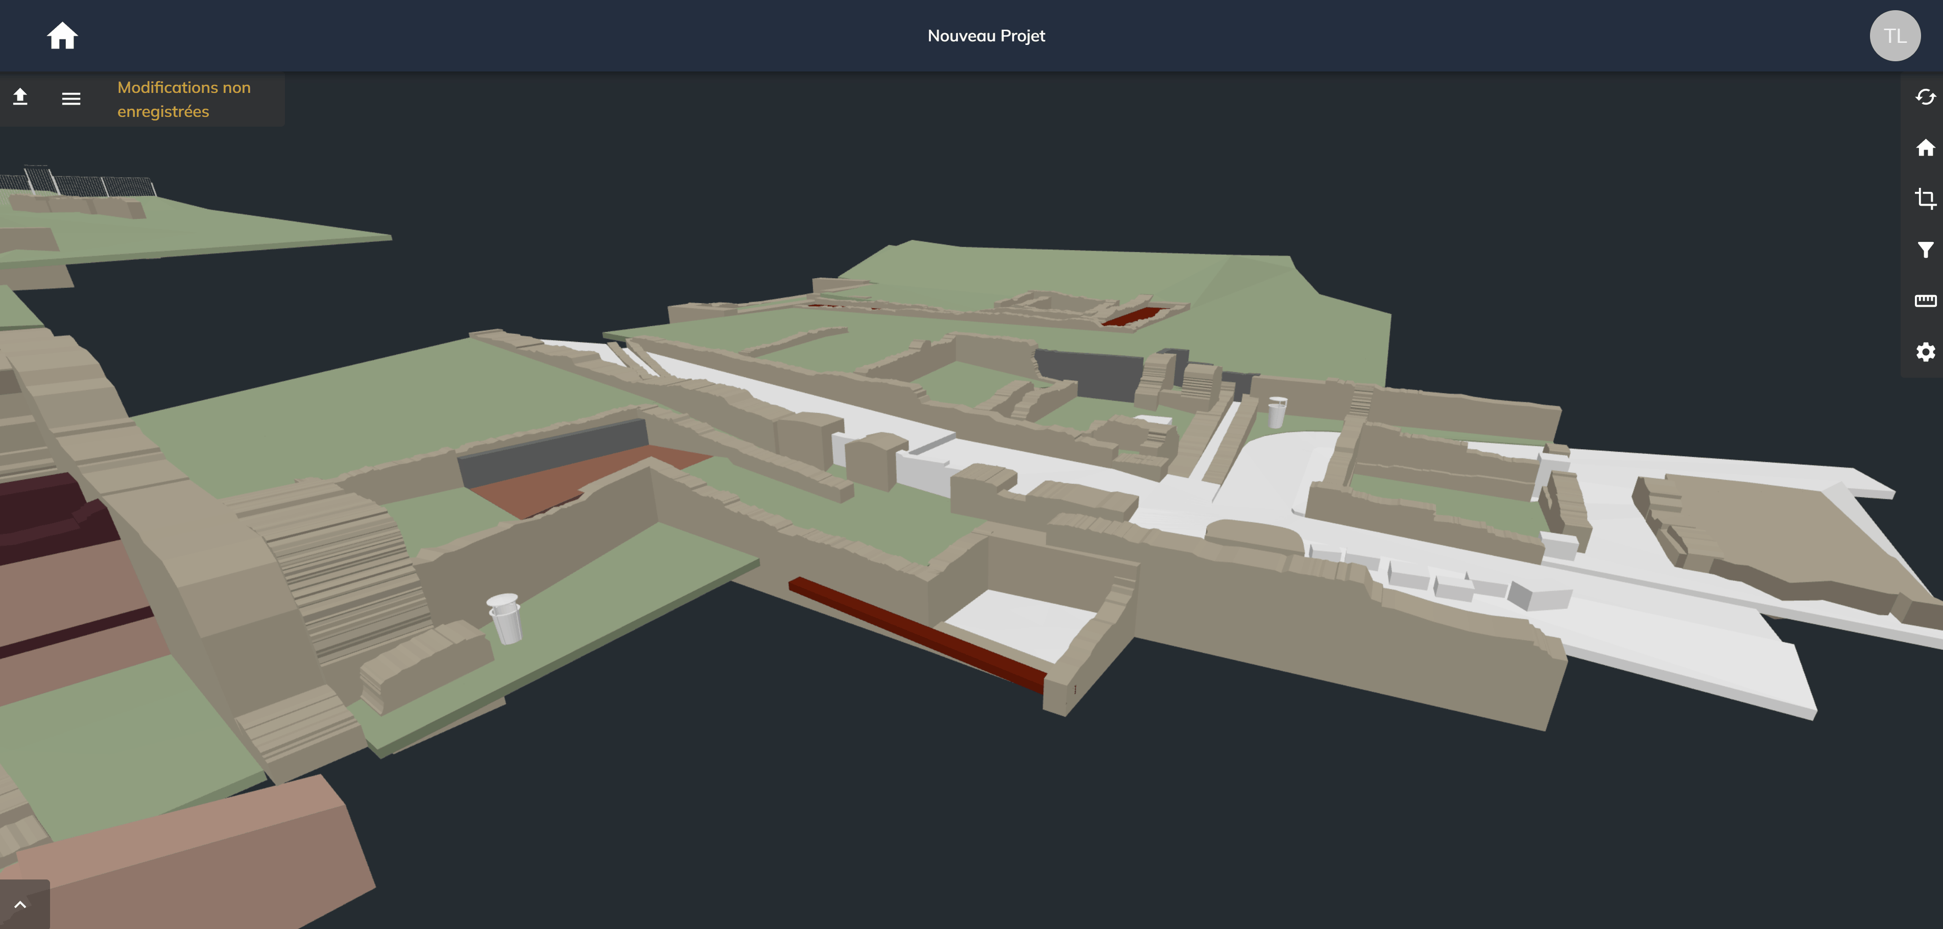This screenshot has width=1943, height=929.
Task: Click the Modifications non enregistrées notice
Action: click(x=184, y=99)
